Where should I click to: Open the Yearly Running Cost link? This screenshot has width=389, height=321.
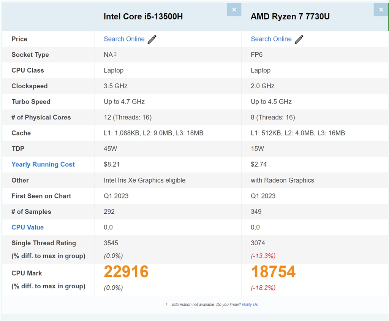point(43,164)
